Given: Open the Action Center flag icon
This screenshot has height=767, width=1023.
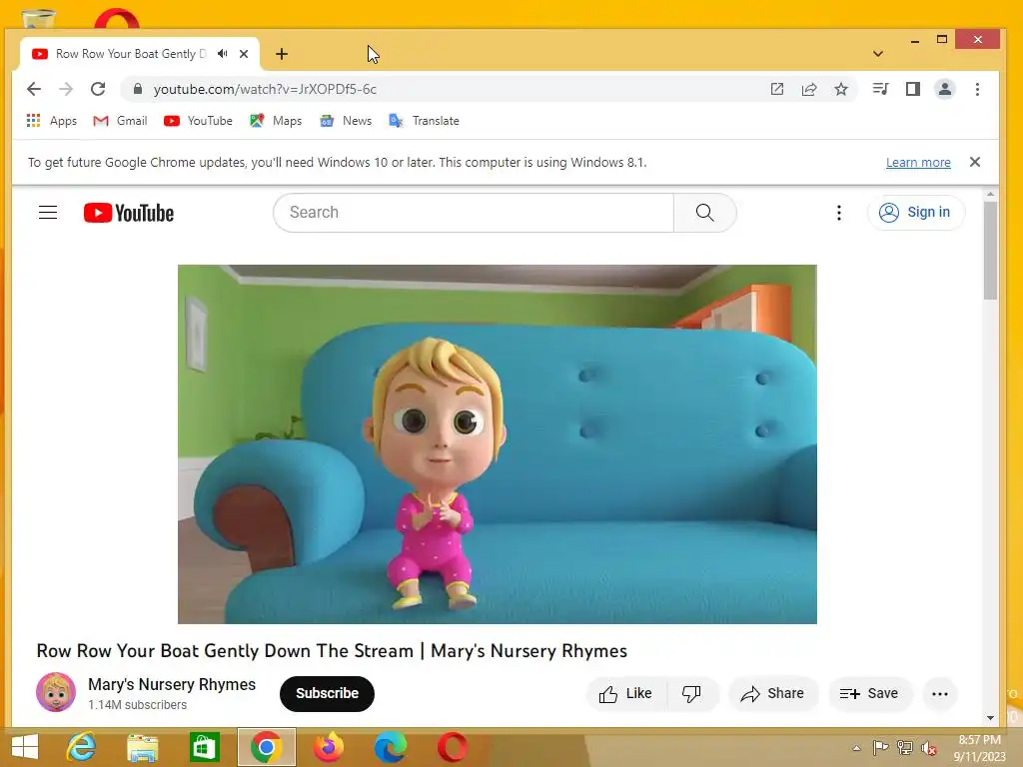Looking at the screenshot, I should pyautogui.click(x=880, y=748).
